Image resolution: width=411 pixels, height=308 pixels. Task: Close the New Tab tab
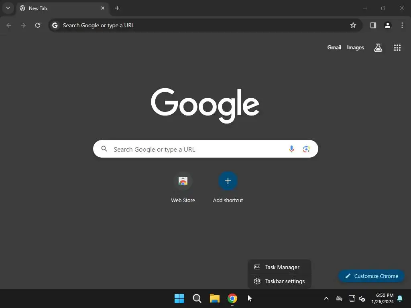103,8
